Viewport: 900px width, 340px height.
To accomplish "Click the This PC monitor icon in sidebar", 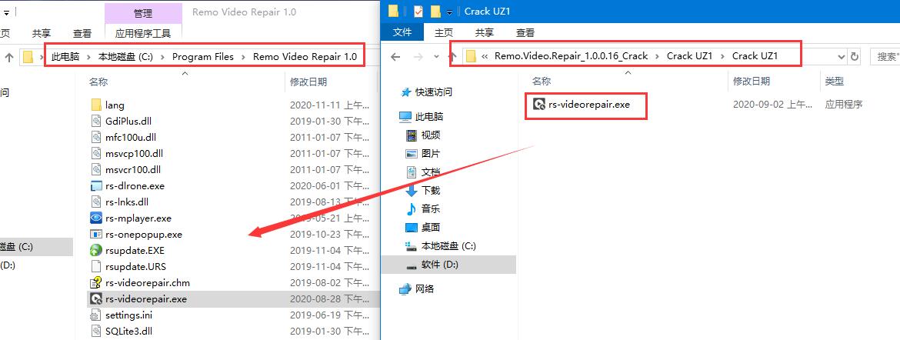I will 406,117.
